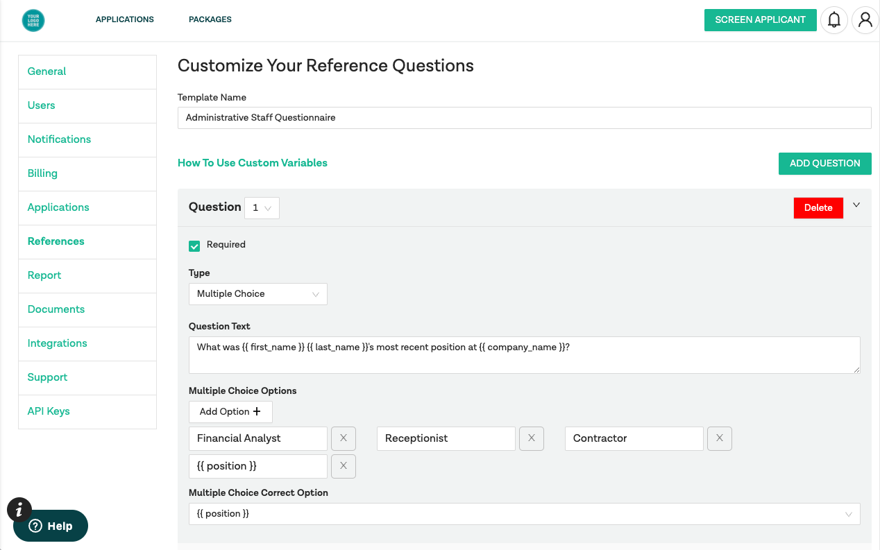The image size is (880, 550).
Task: Remove the Receptionist option
Action: [532, 438]
